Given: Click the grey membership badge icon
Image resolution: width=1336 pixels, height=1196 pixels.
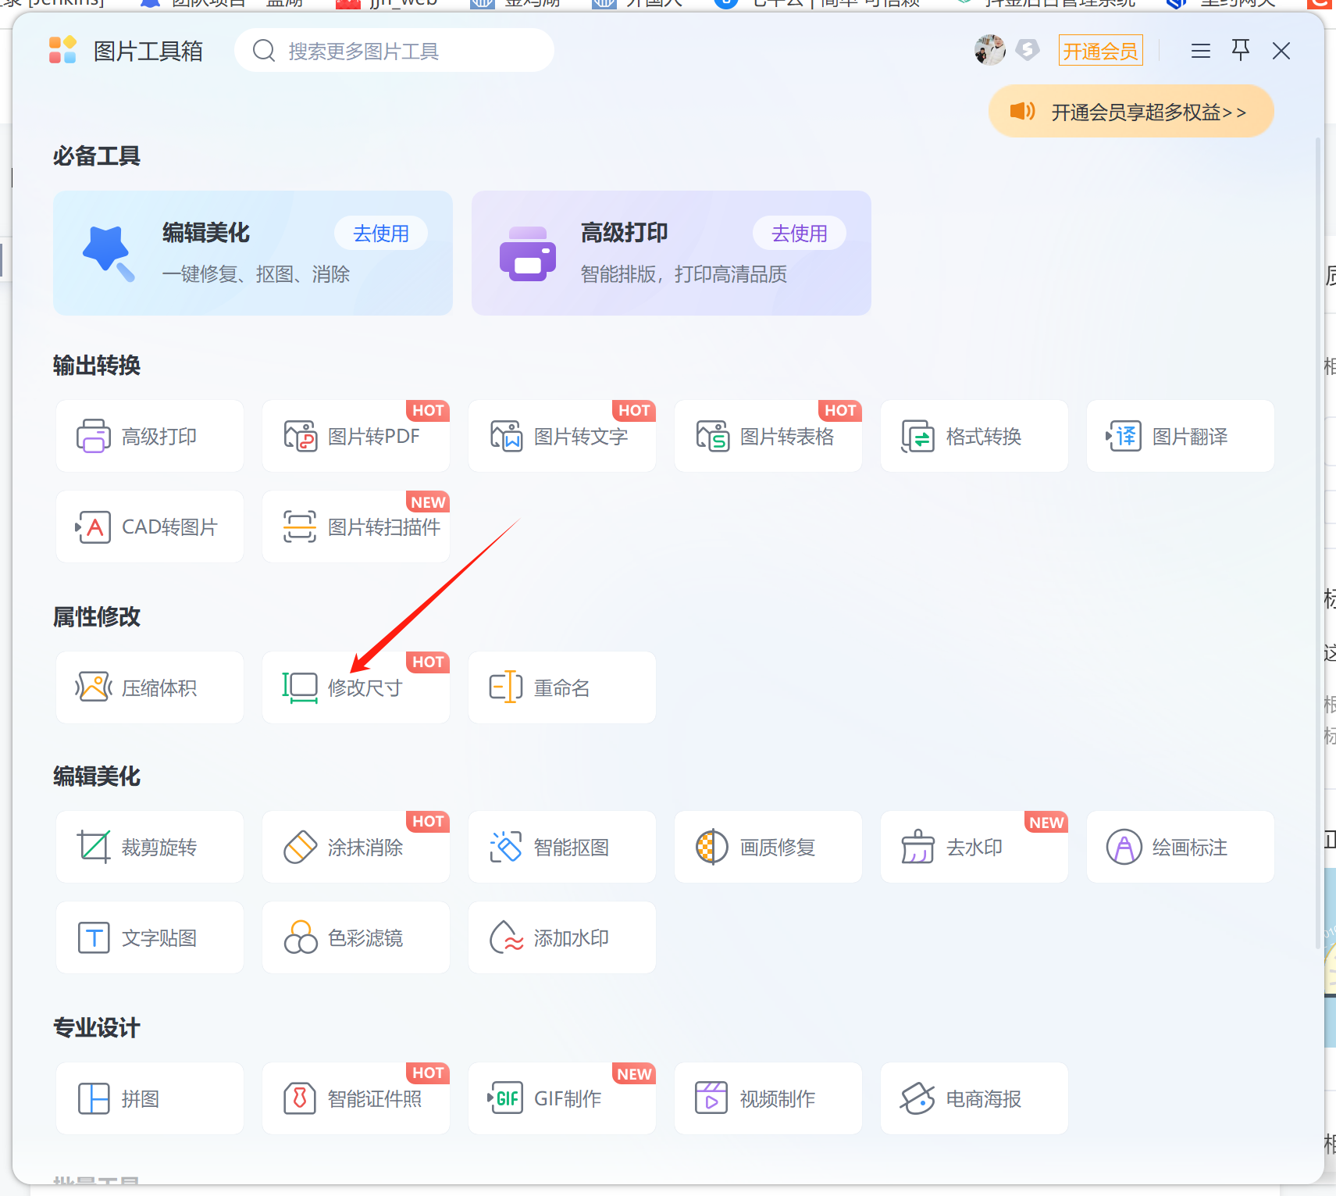Looking at the screenshot, I should pyautogui.click(x=1028, y=50).
